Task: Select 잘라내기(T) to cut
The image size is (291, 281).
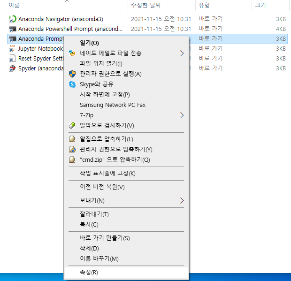Action: coord(126,214)
